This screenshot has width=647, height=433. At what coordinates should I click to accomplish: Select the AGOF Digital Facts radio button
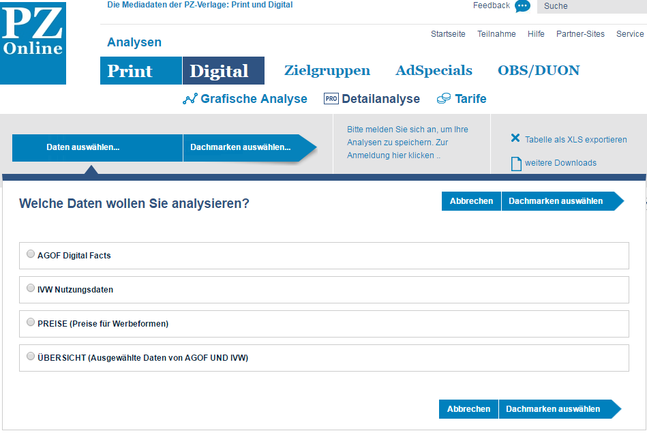30,254
